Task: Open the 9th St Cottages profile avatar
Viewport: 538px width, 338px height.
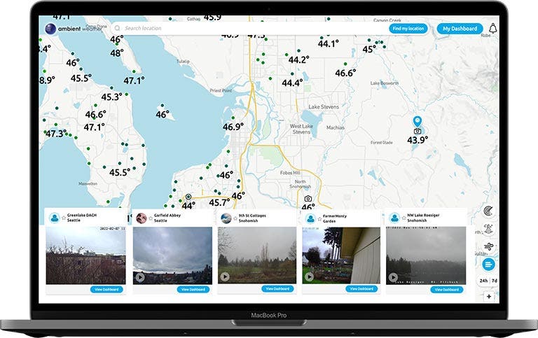Action: click(226, 218)
